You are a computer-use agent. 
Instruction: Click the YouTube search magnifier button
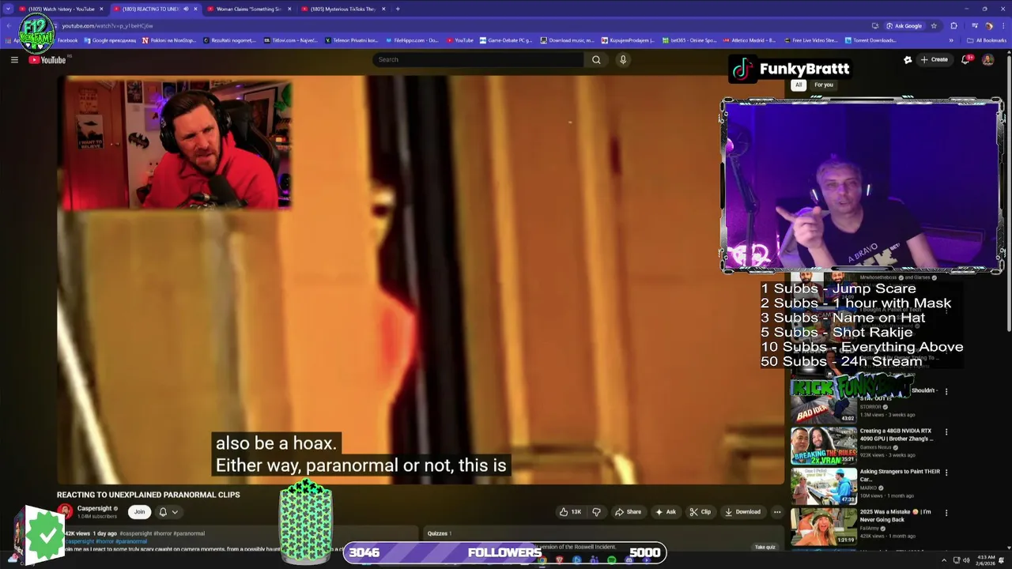596,60
